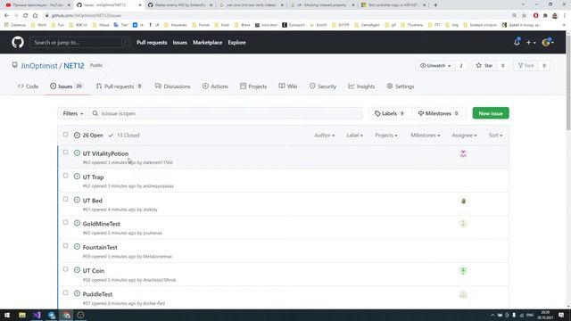
Task: Reload the page in the browser
Action: (26, 16)
